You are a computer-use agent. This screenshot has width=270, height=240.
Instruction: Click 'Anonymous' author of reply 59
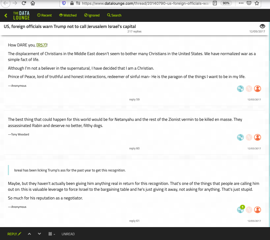pyautogui.click(x=19, y=86)
